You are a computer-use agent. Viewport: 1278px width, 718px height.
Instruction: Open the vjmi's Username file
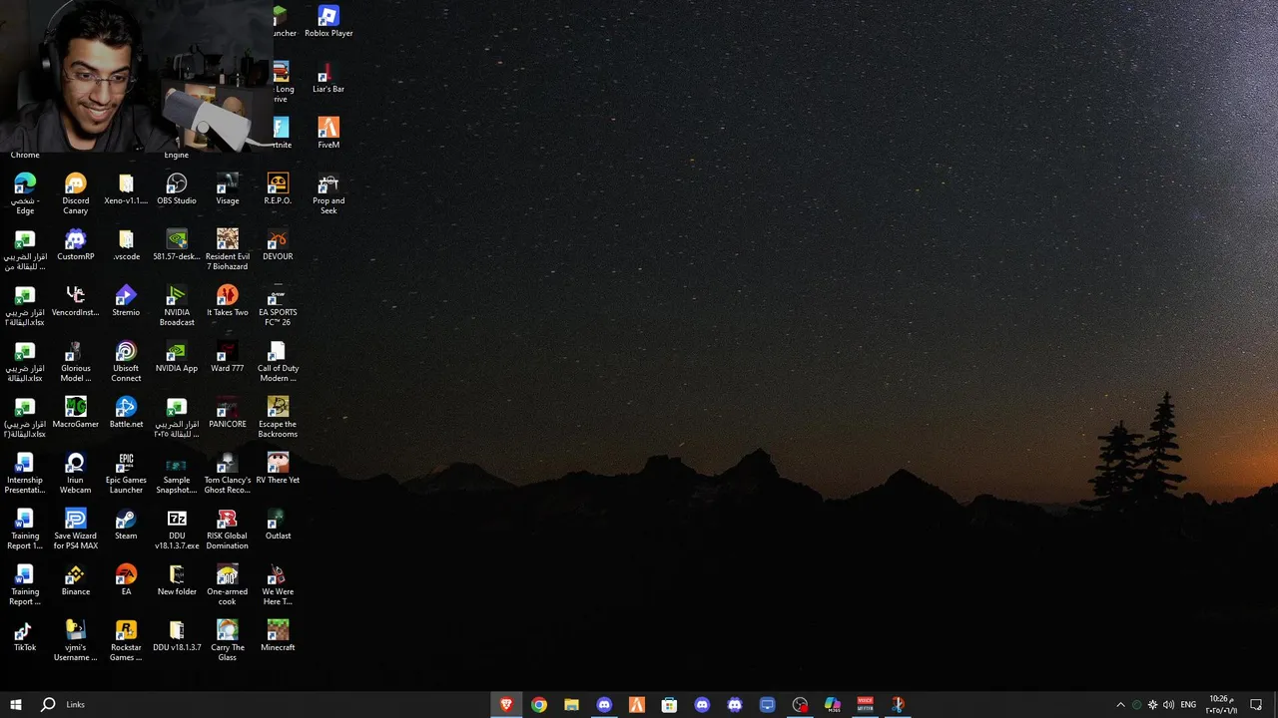[76, 641]
